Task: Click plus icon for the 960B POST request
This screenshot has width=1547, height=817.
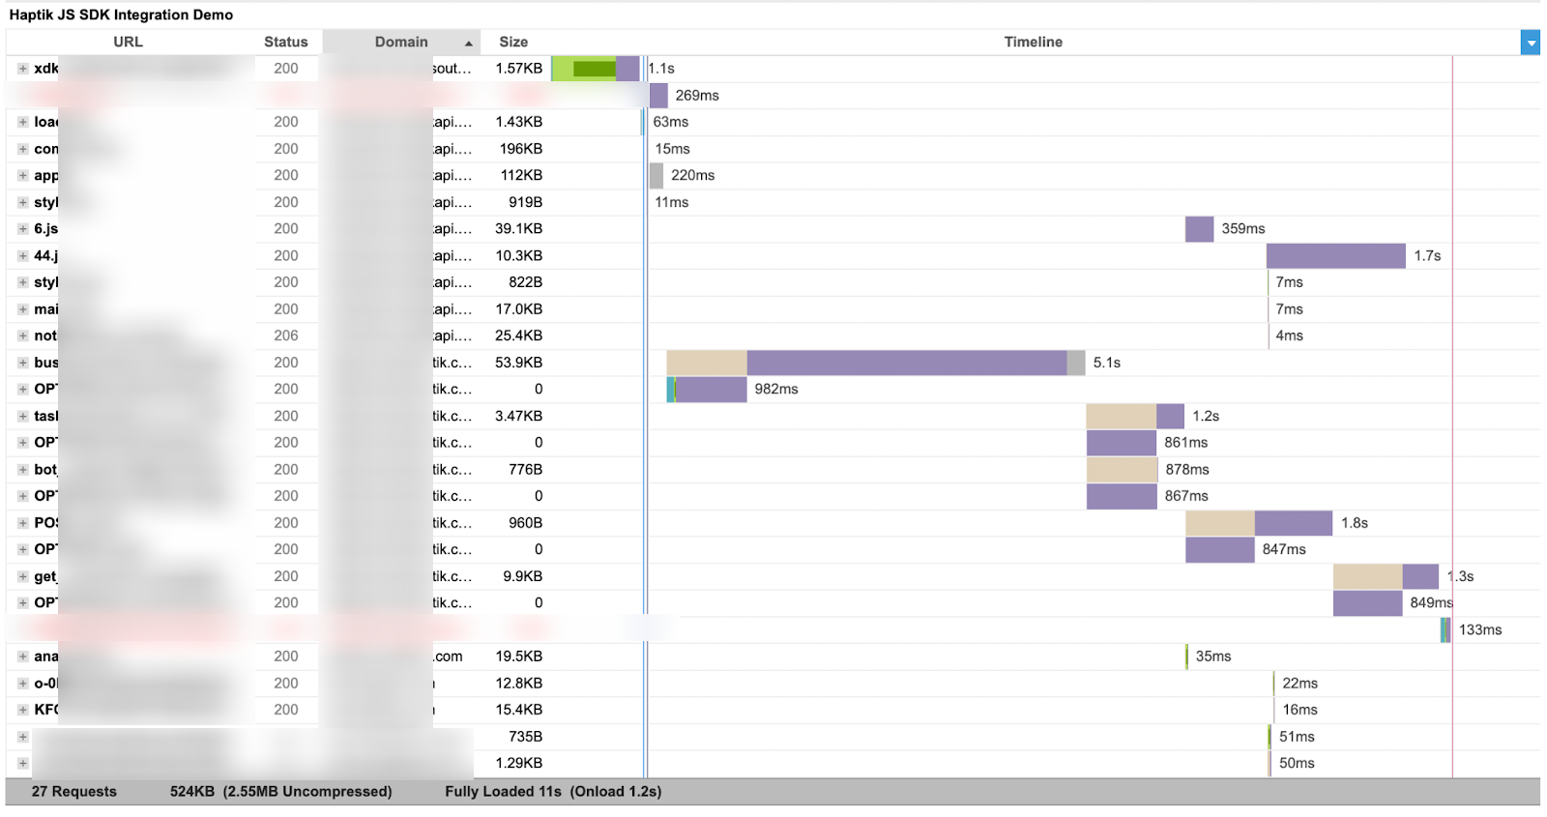Action: coord(22,523)
